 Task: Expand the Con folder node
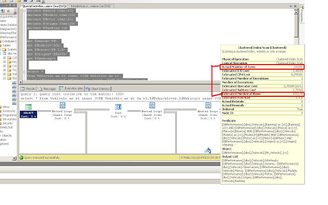click(5, 66)
